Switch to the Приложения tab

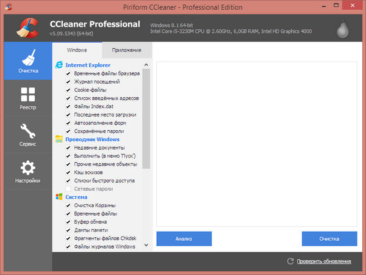(127, 50)
